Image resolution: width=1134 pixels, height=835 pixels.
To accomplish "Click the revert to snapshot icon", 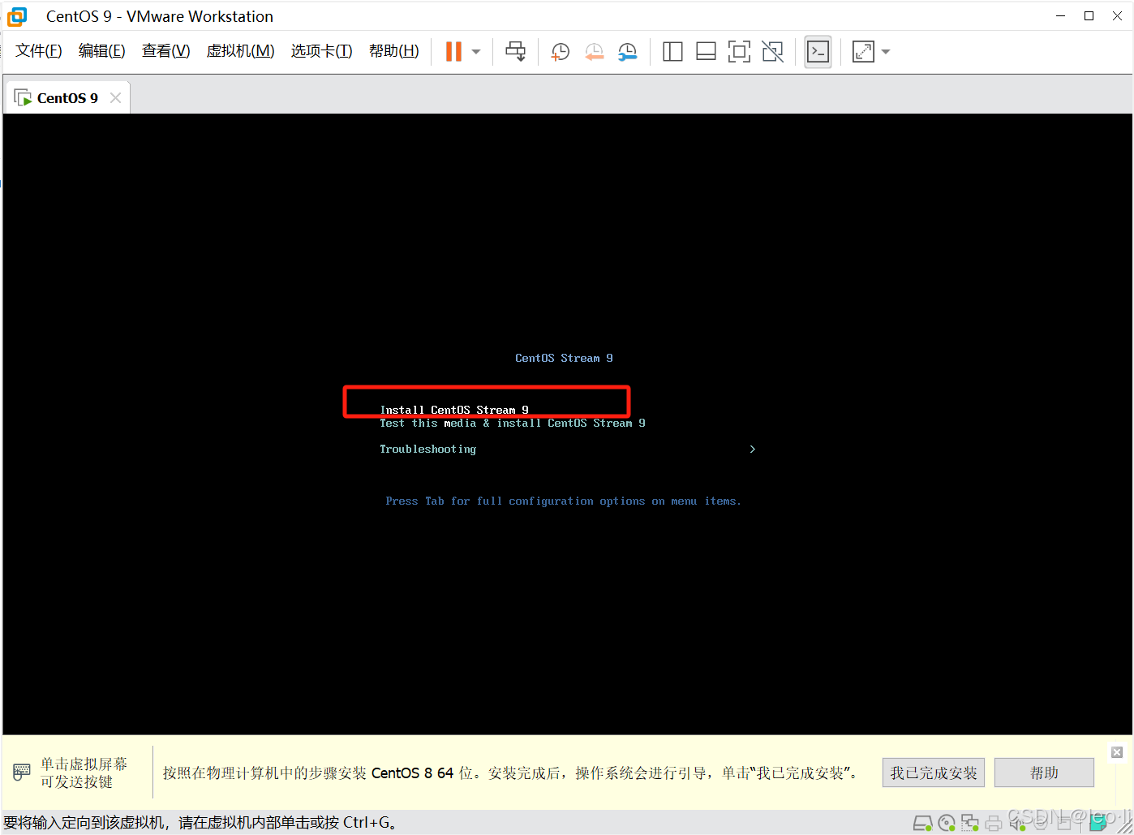I will [x=594, y=52].
